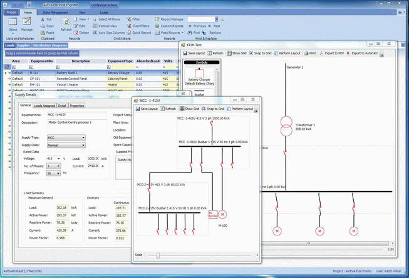
Task: Click Export to AutoCAD in KPJH Test window
Action: (363, 54)
